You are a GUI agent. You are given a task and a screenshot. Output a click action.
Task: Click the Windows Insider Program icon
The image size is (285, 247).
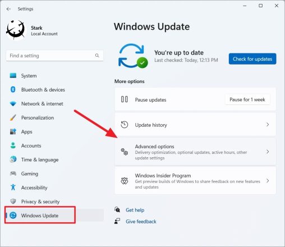click(x=125, y=181)
